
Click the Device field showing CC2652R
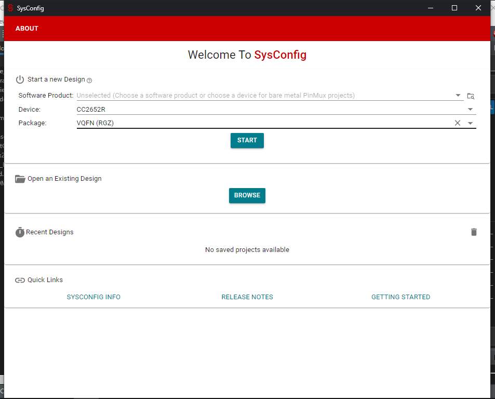pos(276,109)
